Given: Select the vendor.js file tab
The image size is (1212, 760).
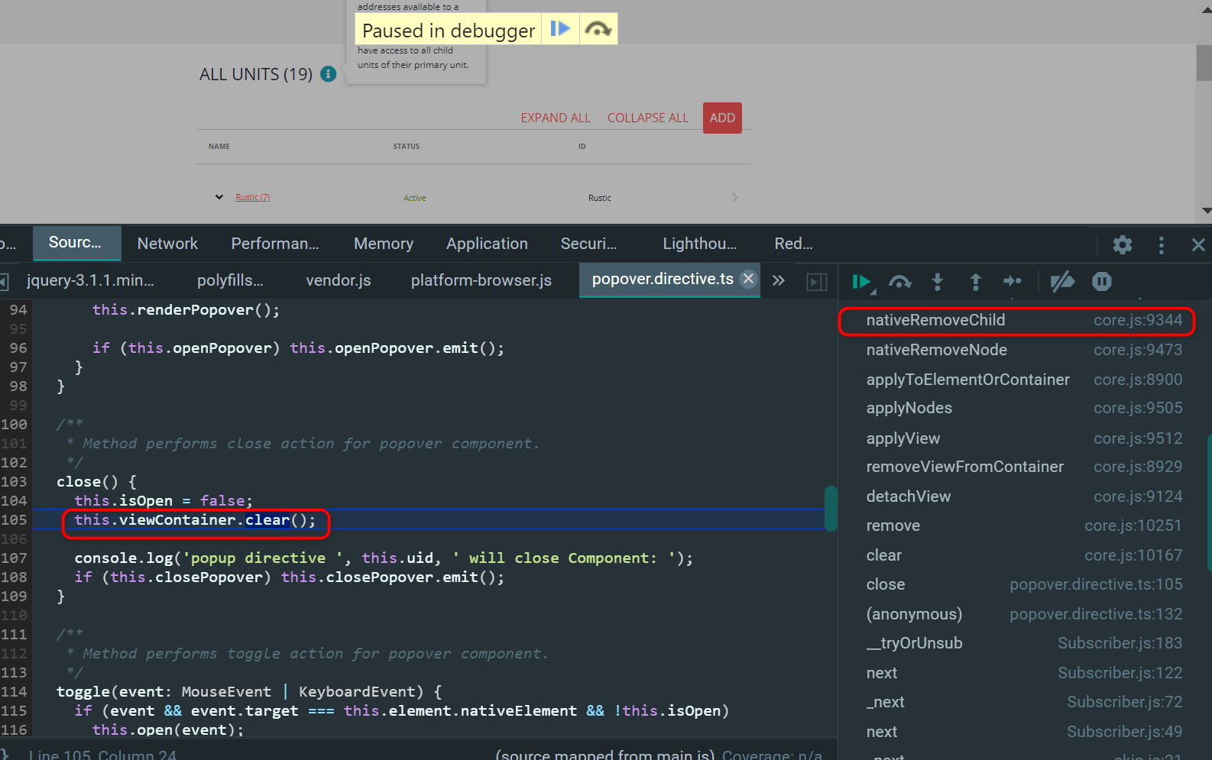Looking at the screenshot, I should pos(339,280).
